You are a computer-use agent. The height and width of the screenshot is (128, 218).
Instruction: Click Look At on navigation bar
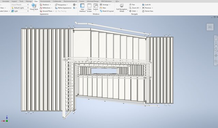216,61
